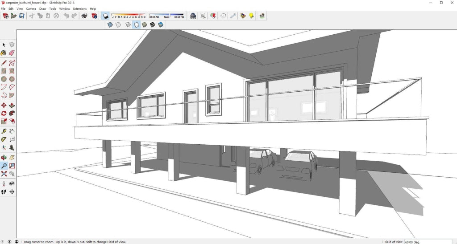Screen dimensions: 457x244
Task: Activate the Orbit tool
Action: [x=4, y=158]
